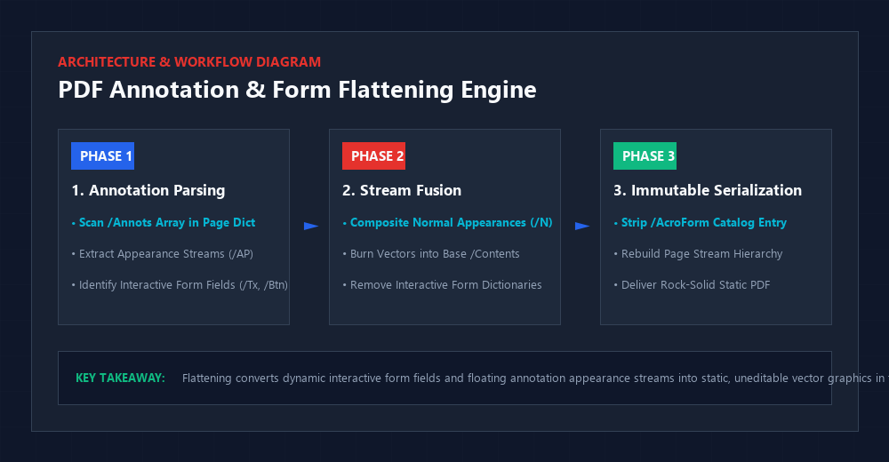
Task: Click the arrow between Phase 1 and Phase 2
Action: [x=310, y=227]
